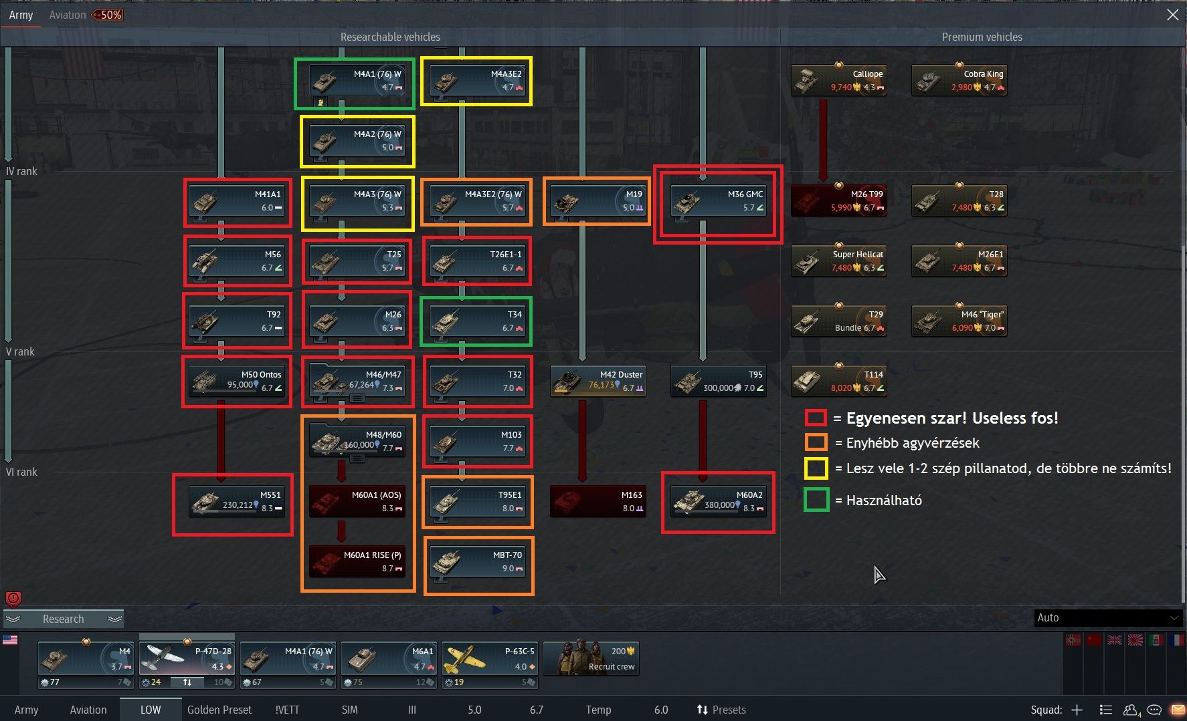This screenshot has width=1187, height=721.
Task: Select the SIM preset tab
Action: pyautogui.click(x=349, y=710)
